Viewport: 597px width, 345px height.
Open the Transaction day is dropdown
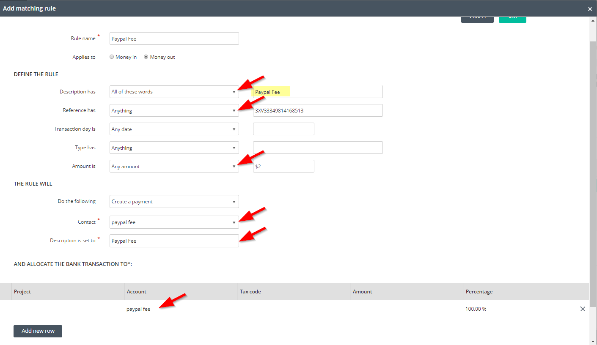(174, 129)
